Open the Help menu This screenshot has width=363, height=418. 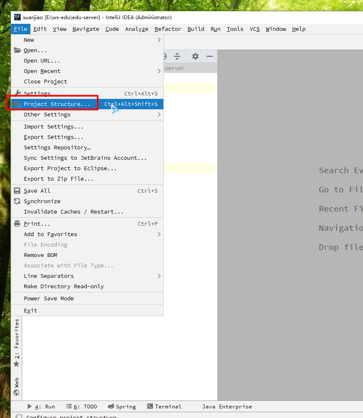coord(298,29)
